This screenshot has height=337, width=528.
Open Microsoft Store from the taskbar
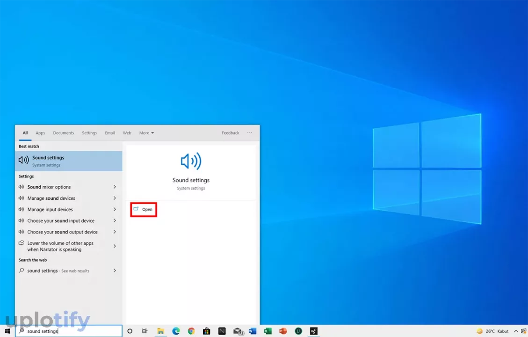[206, 331]
